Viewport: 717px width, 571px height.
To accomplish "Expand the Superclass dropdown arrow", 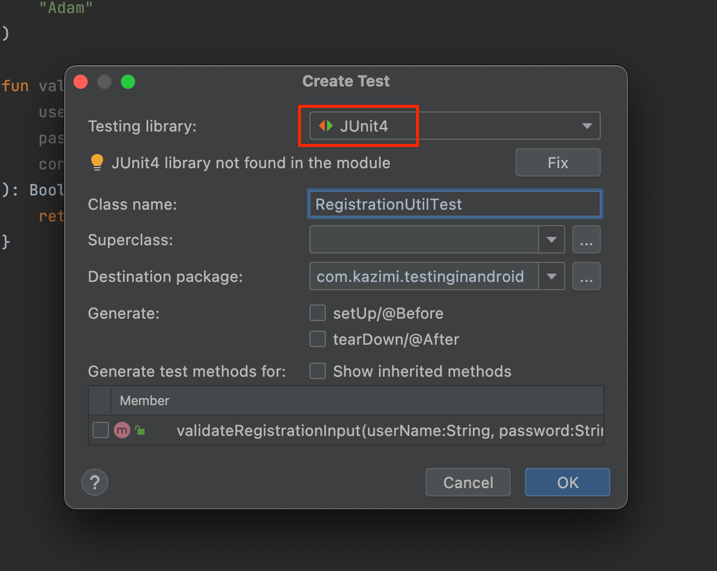I will coord(552,239).
